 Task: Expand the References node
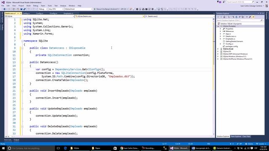pyautogui.click(x=220, y=31)
